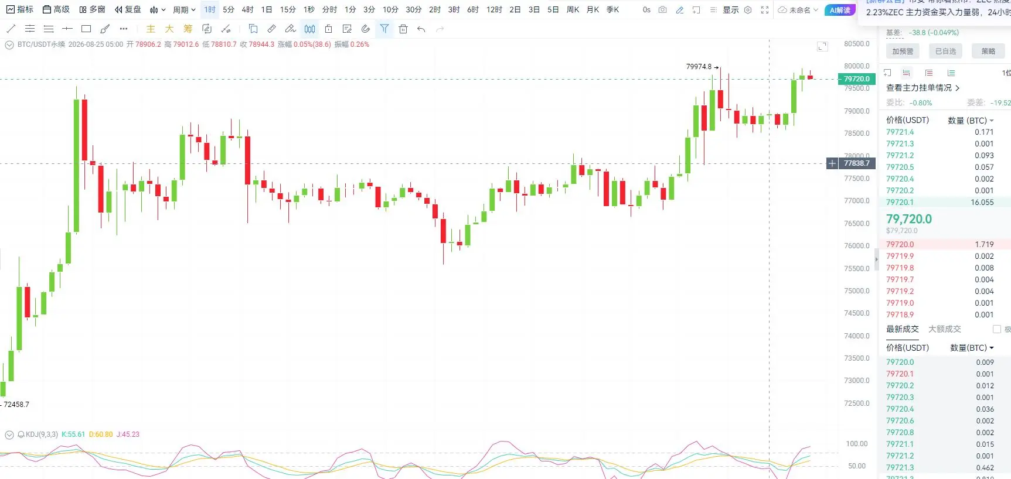Open the 多窗 multi-window layout

[92, 9]
